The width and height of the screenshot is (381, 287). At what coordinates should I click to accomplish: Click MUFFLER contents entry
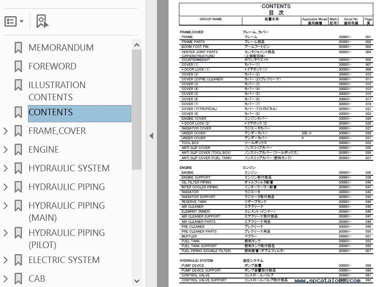pyautogui.click(x=189, y=236)
